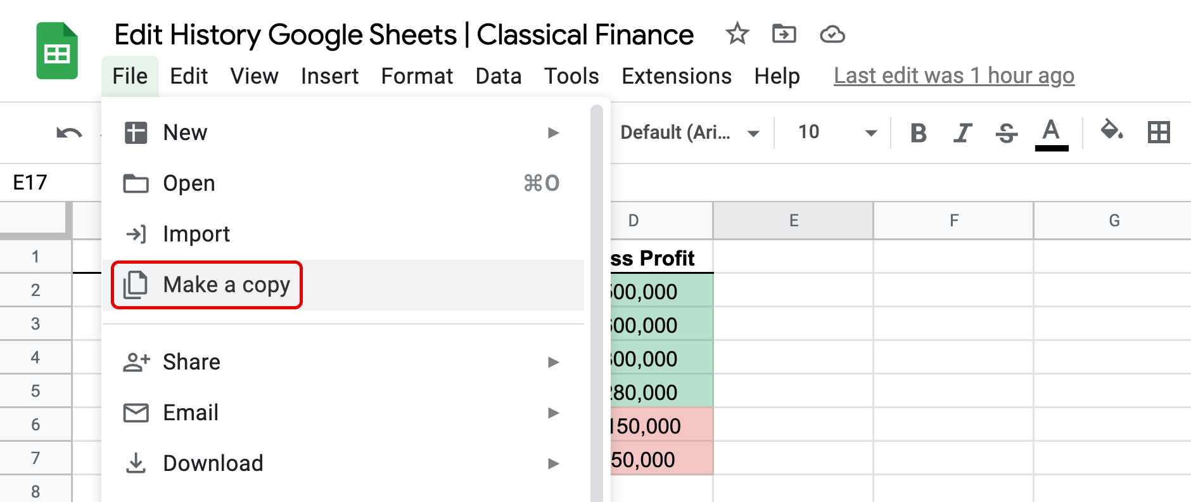
Task: Click the Google Sheets home logo
Action: coord(57,51)
